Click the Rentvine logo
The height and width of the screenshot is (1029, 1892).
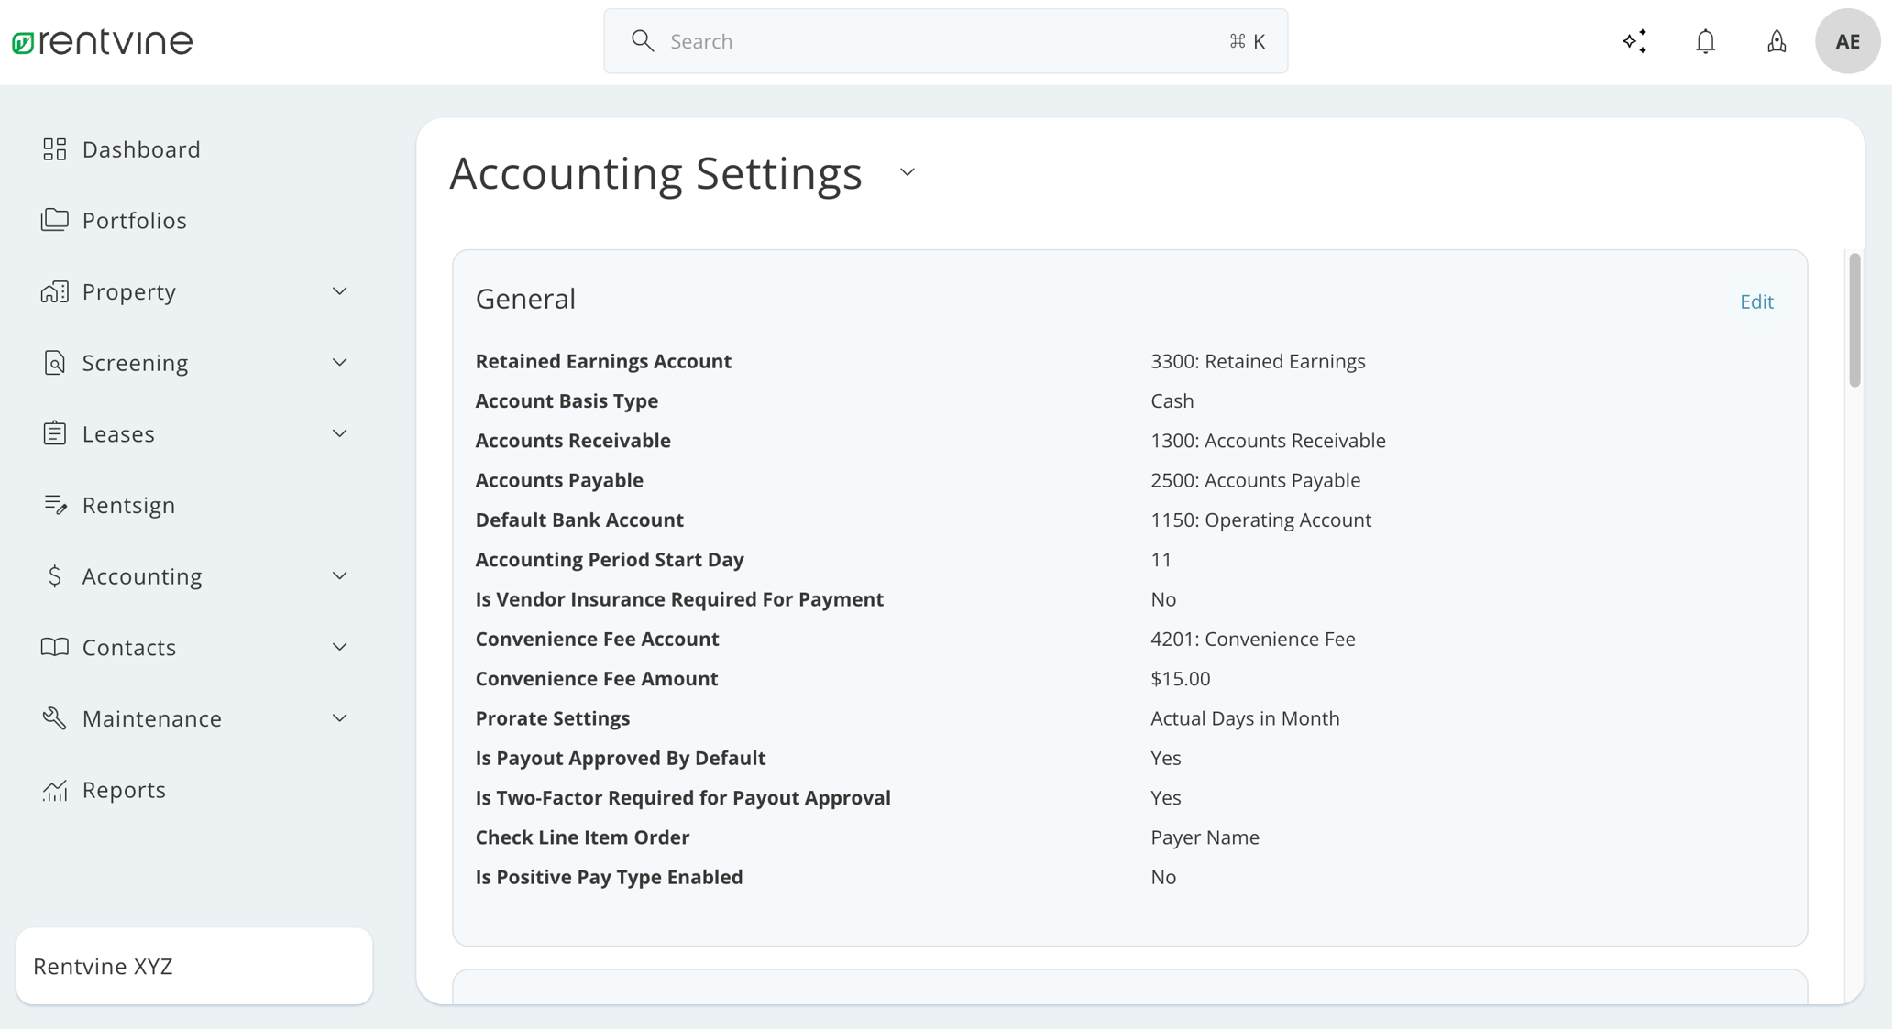101,40
